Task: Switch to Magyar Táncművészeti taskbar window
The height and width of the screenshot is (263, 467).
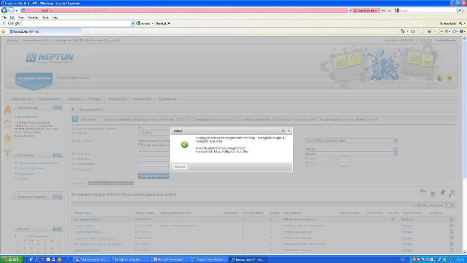Action: click(x=209, y=259)
